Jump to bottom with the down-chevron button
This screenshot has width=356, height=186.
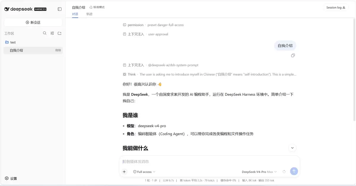(292, 148)
